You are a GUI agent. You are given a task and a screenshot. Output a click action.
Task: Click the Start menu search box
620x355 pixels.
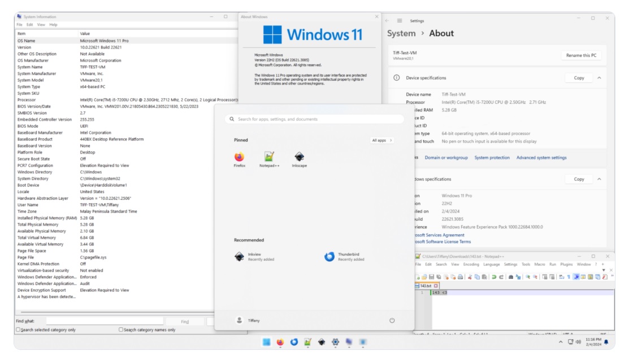(314, 119)
